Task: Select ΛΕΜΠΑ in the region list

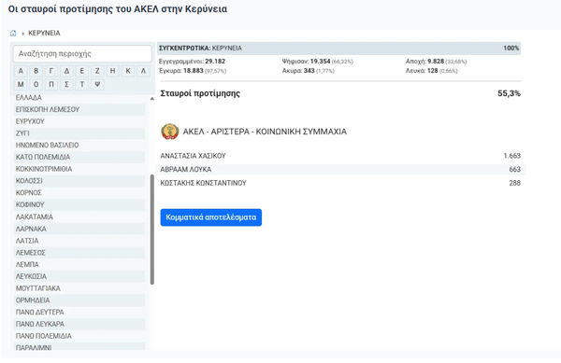Action: [79, 264]
